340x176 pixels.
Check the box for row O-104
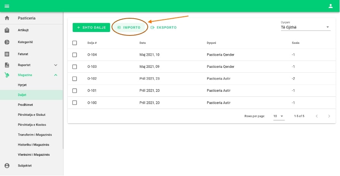pyautogui.click(x=75, y=55)
